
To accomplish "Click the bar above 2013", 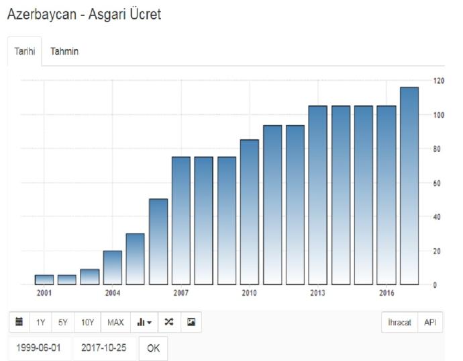I will click(318, 196).
